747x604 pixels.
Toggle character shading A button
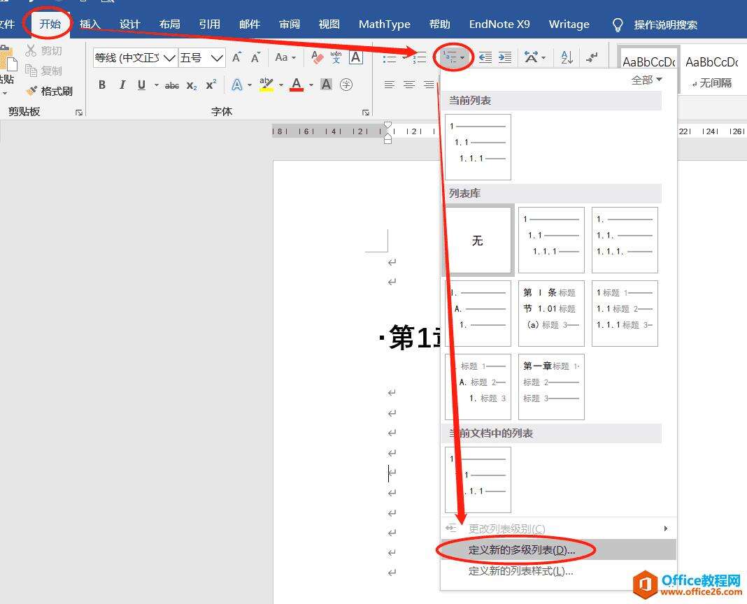326,85
